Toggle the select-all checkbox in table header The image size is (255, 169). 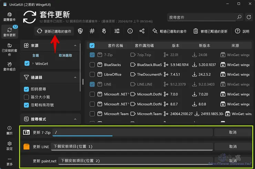92,46
